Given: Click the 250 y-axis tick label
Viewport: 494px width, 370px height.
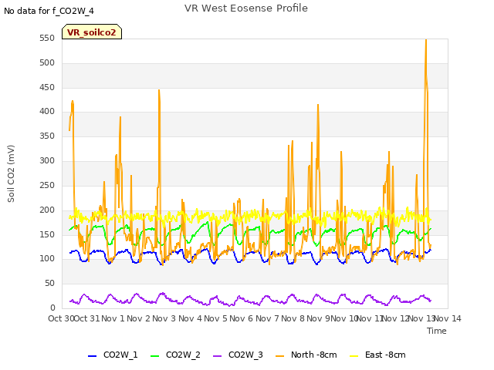Looking at the screenshot, I should tap(47, 185).
